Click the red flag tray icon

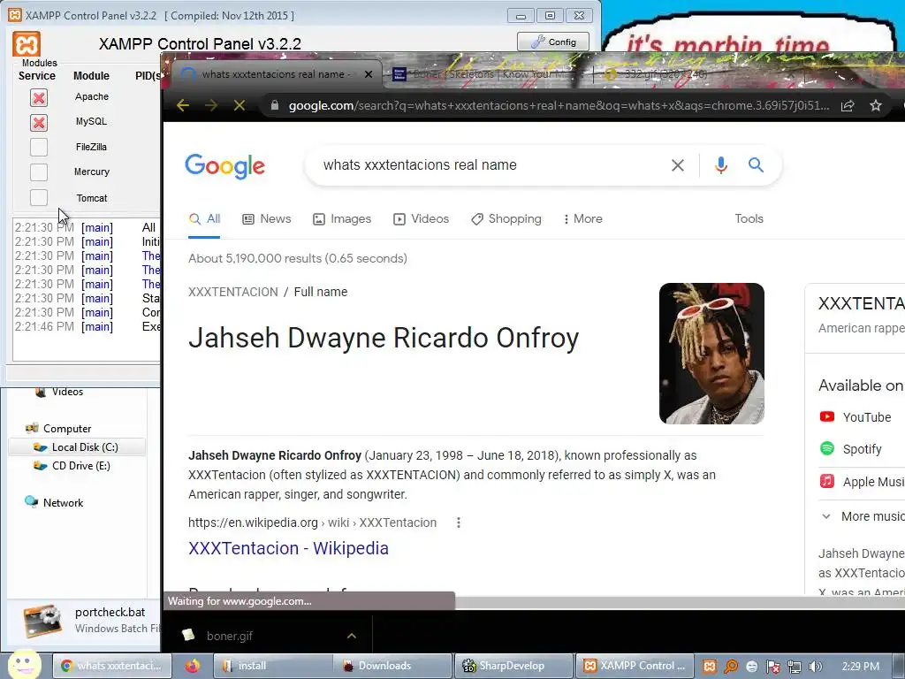pyautogui.click(x=772, y=667)
